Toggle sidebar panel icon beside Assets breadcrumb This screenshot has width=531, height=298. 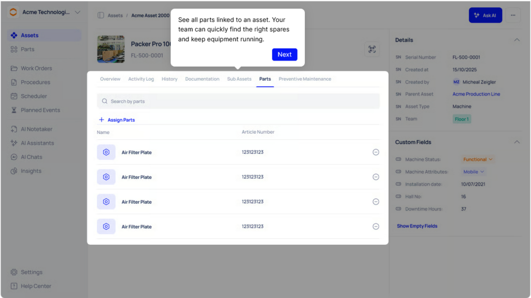[101, 15]
